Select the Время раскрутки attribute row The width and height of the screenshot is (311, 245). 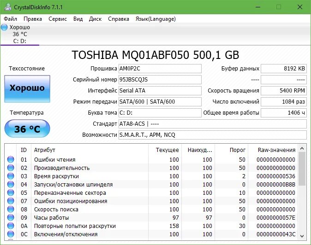(151, 176)
